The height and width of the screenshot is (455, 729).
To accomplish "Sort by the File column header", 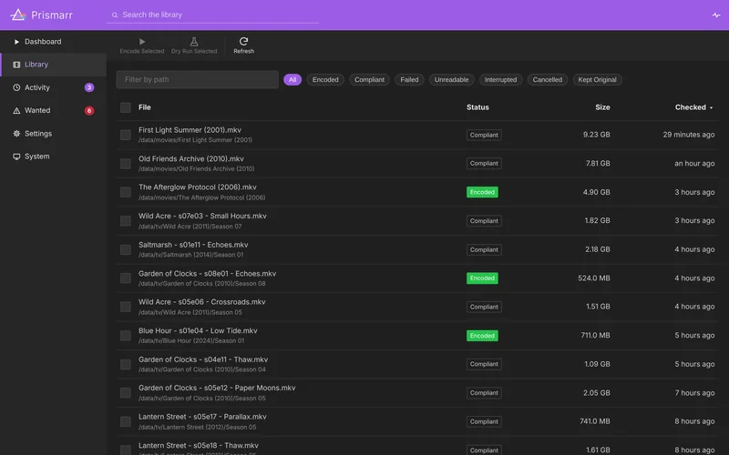I will [x=145, y=107].
